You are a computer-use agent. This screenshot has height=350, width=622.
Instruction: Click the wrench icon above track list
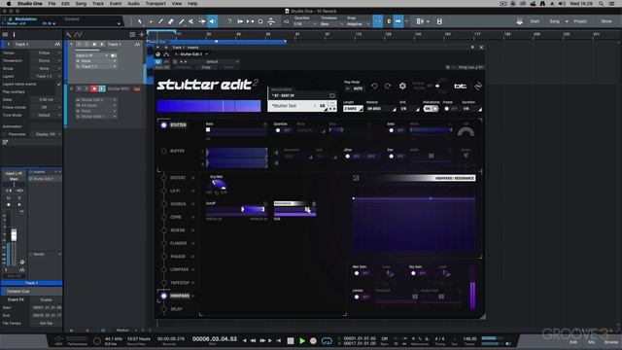point(69,35)
